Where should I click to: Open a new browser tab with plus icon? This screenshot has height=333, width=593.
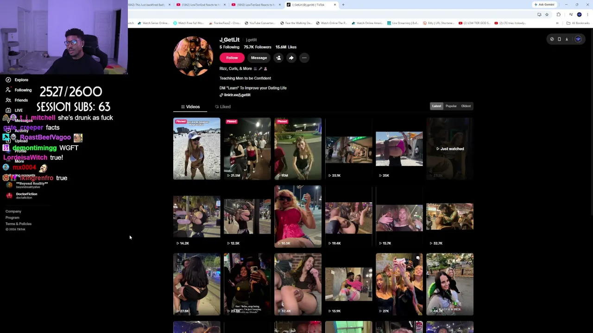click(343, 5)
